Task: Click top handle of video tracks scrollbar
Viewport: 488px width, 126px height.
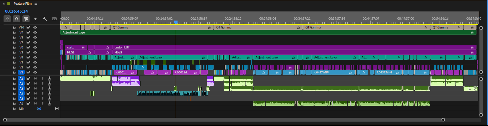Action: pos(481,28)
